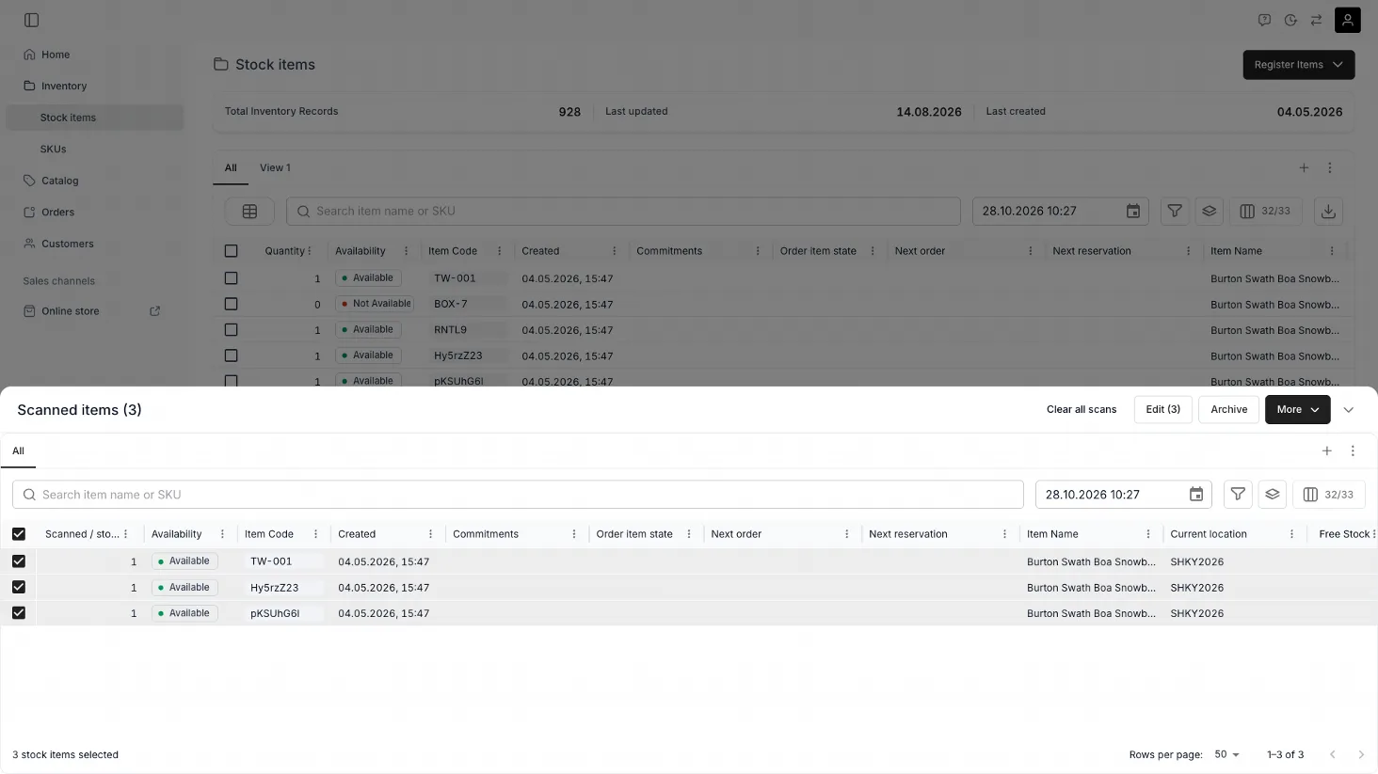Select all stock items with background header checkbox
This screenshot has width=1378, height=774.
pyautogui.click(x=231, y=251)
